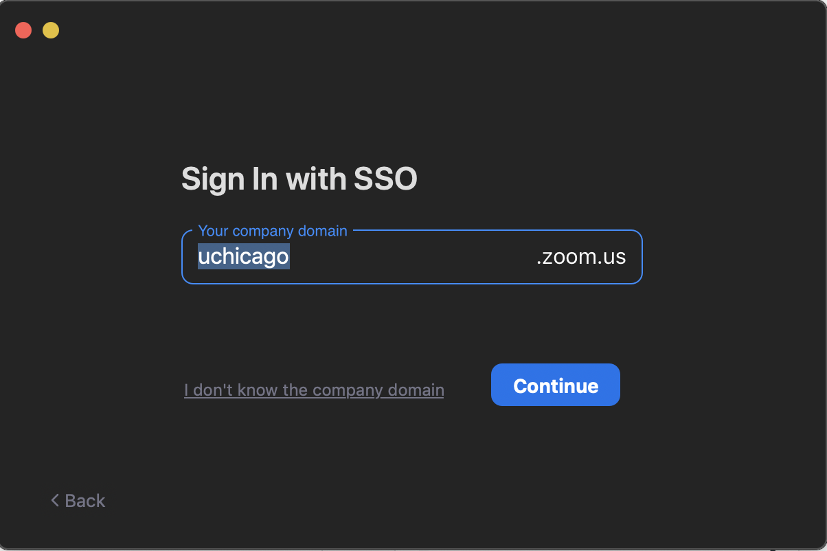Click the word "domain" in the field label
827x551 pixels.
tap(323, 231)
